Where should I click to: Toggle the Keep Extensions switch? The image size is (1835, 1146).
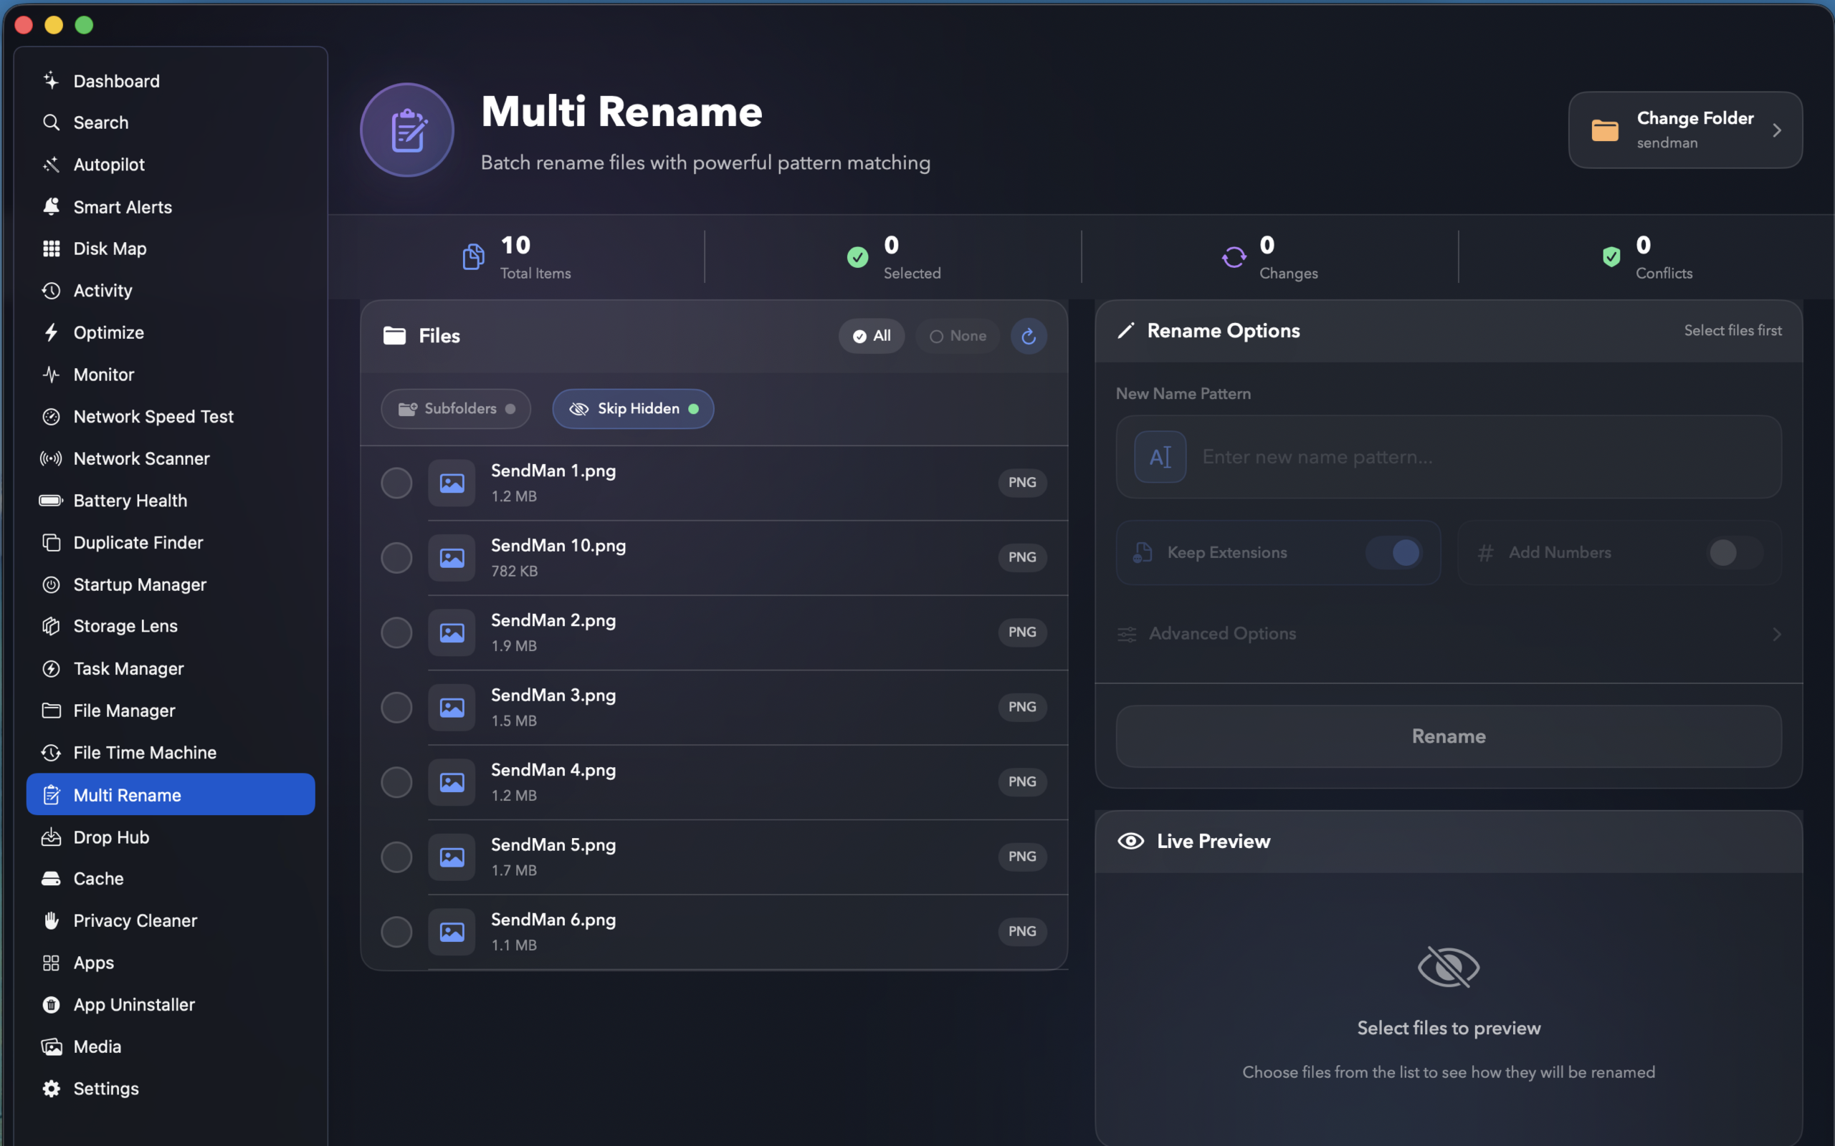pos(1393,552)
